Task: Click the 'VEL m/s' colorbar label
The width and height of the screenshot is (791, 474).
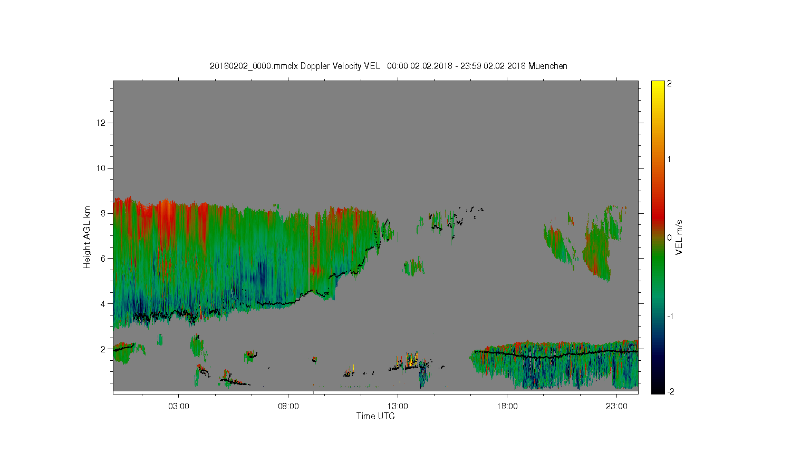Action: (x=679, y=237)
